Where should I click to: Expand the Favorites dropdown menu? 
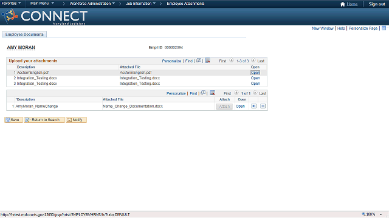point(11,4)
